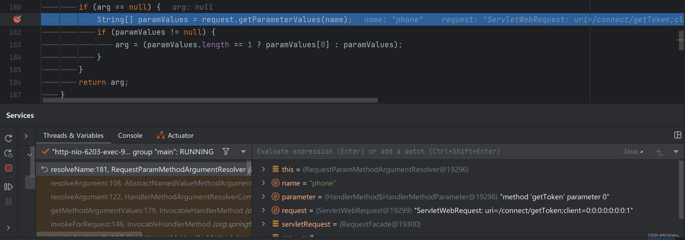Screen dimensions: 685x240
Task: Expand the Services tree panel arrow
Action: (x=26, y=136)
